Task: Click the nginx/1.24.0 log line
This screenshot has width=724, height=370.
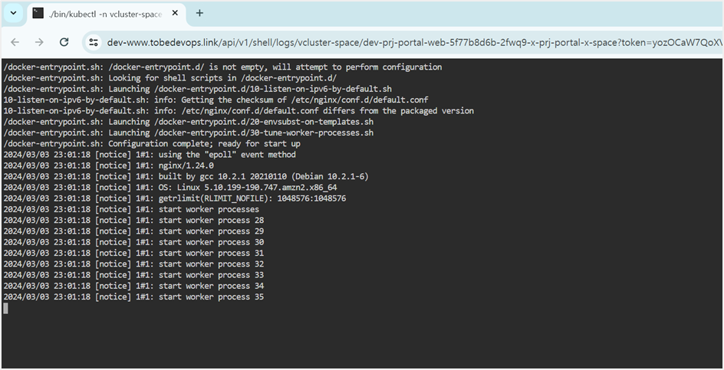Action: coord(108,165)
